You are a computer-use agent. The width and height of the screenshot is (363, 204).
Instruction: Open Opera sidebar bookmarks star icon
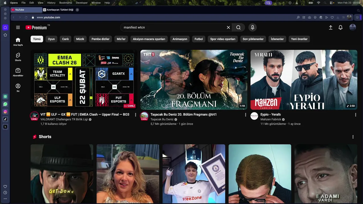pos(5,35)
